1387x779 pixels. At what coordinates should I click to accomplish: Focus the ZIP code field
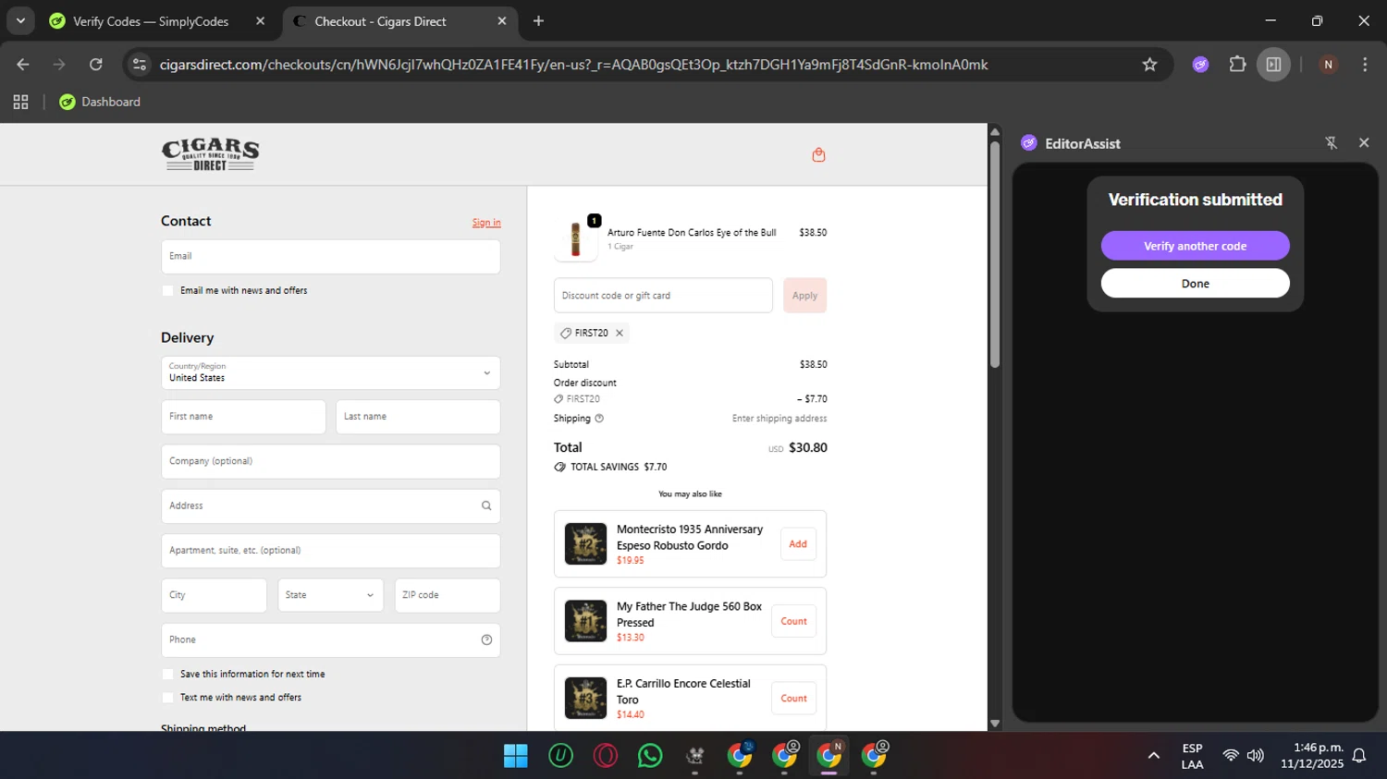[448, 595]
